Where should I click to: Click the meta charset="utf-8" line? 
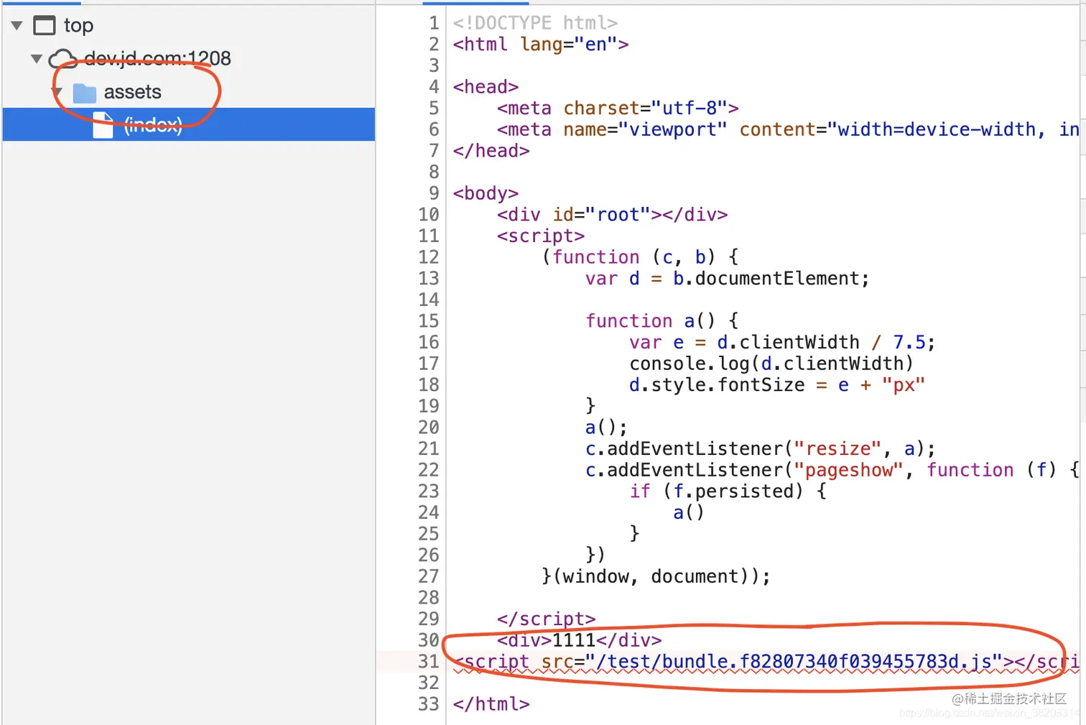pyautogui.click(x=618, y=108)
